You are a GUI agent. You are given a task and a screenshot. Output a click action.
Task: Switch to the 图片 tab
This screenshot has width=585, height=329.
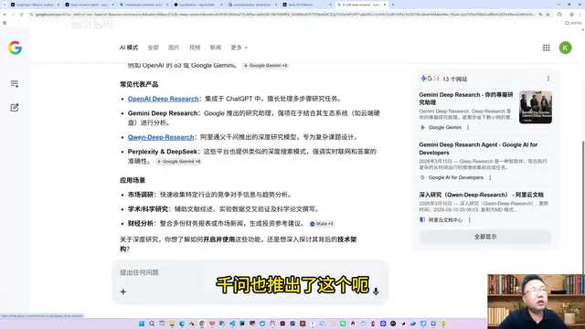pyautogui.click(x=174, y=48)
